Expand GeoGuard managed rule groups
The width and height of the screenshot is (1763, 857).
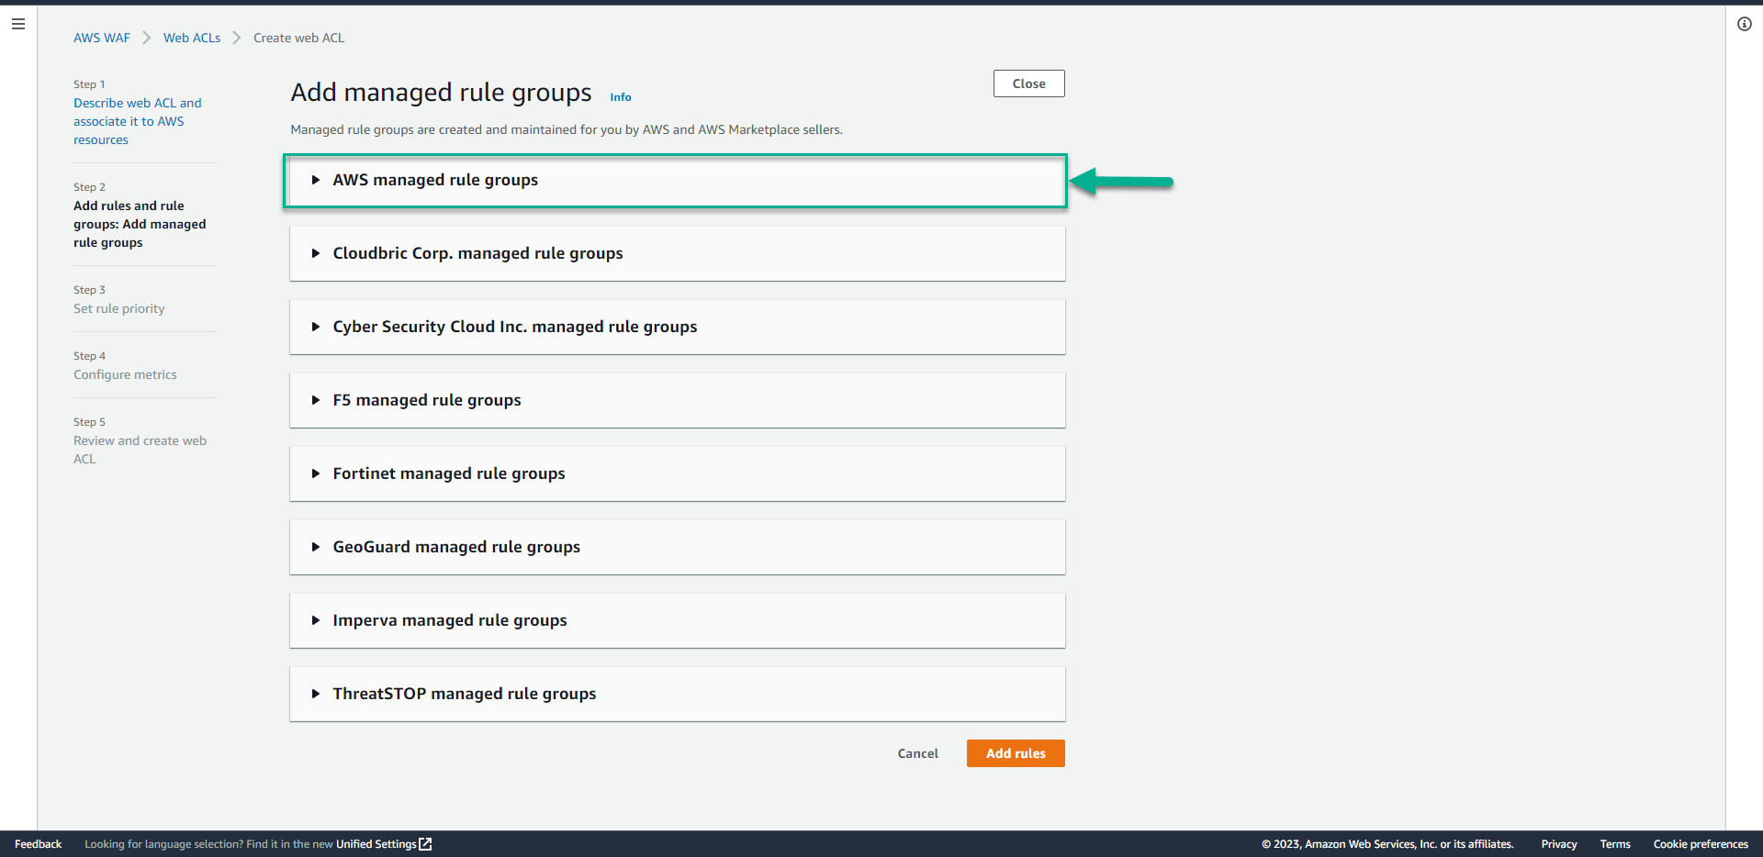456,547
